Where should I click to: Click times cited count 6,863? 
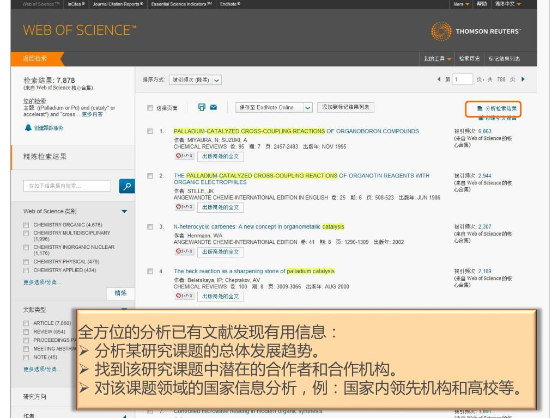coord(484,131)
